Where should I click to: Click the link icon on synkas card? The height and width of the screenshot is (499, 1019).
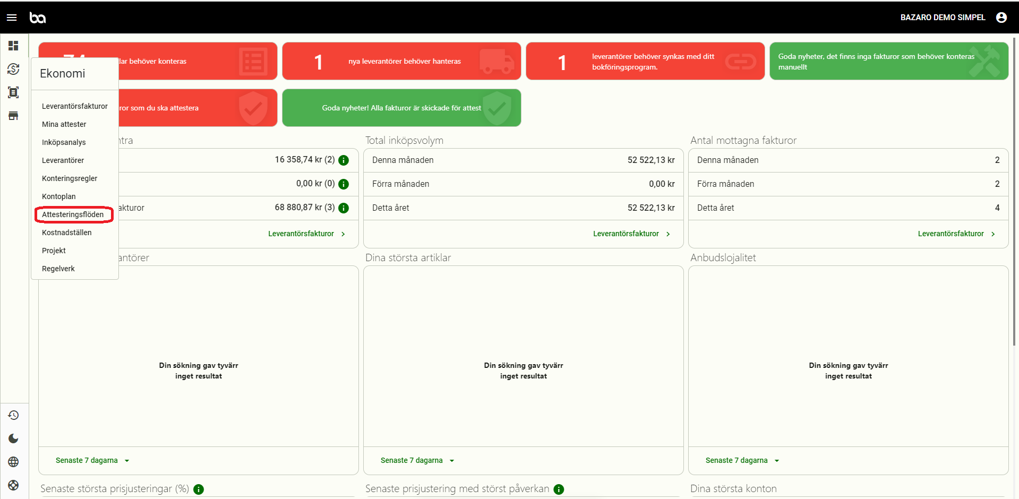[x=741, y=62]
